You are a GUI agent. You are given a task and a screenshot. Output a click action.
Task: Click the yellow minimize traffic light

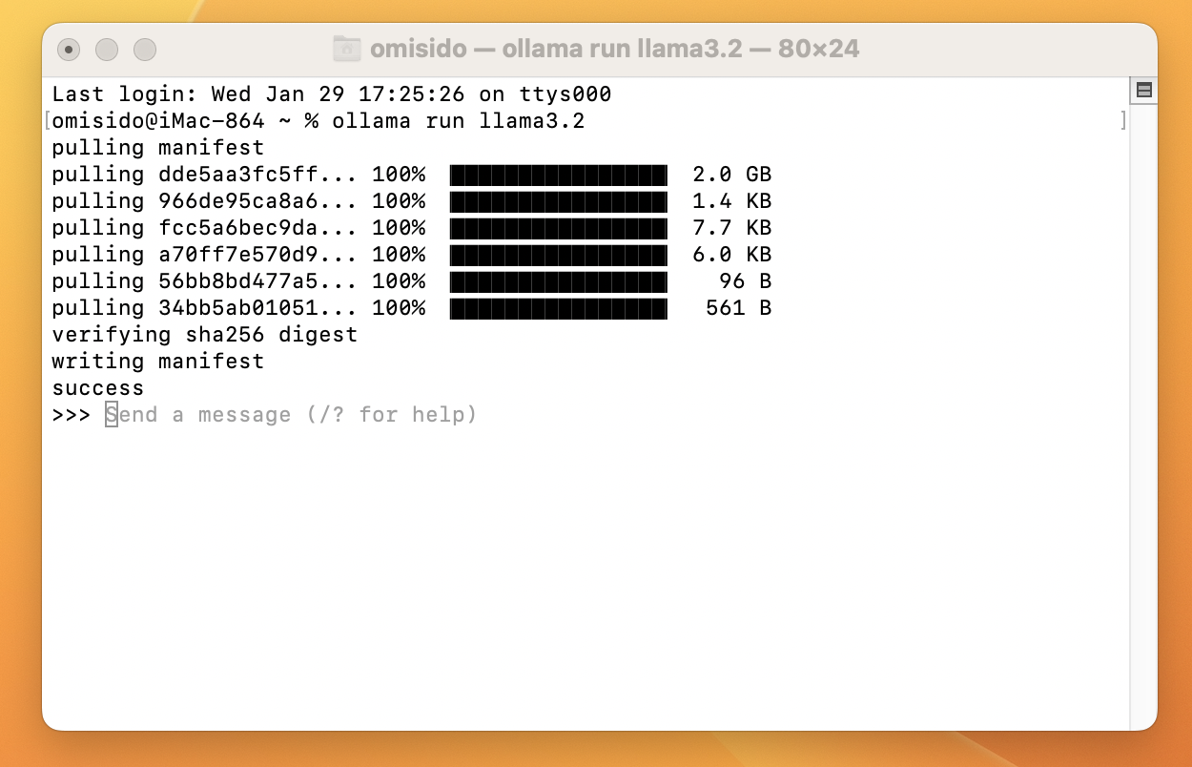(x=107, y=50)
